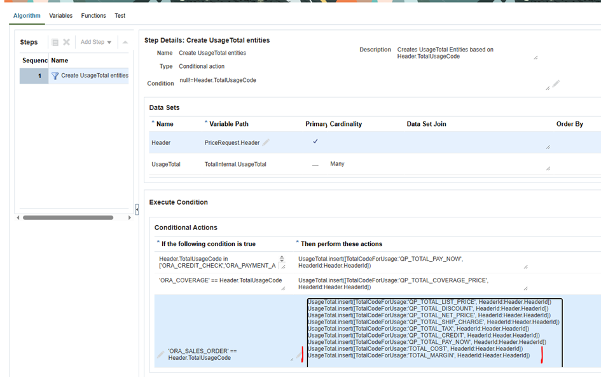Click the TOTAL_MARGIN insert line

pyautogui.click(x=419, y=355)
